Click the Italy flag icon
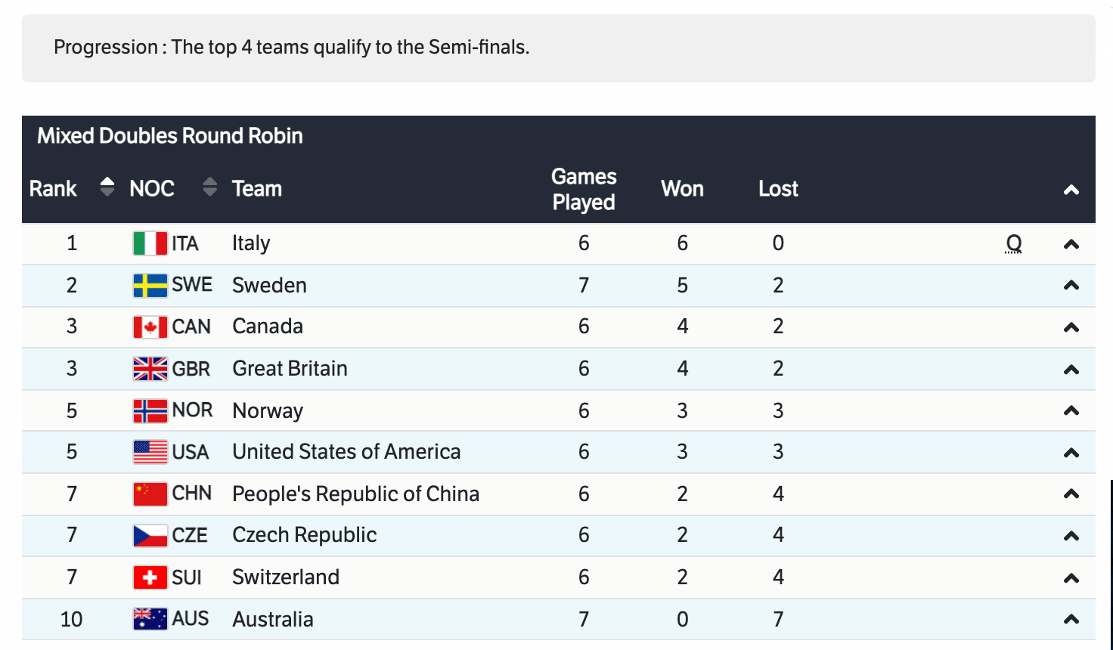 coord(150,243)
